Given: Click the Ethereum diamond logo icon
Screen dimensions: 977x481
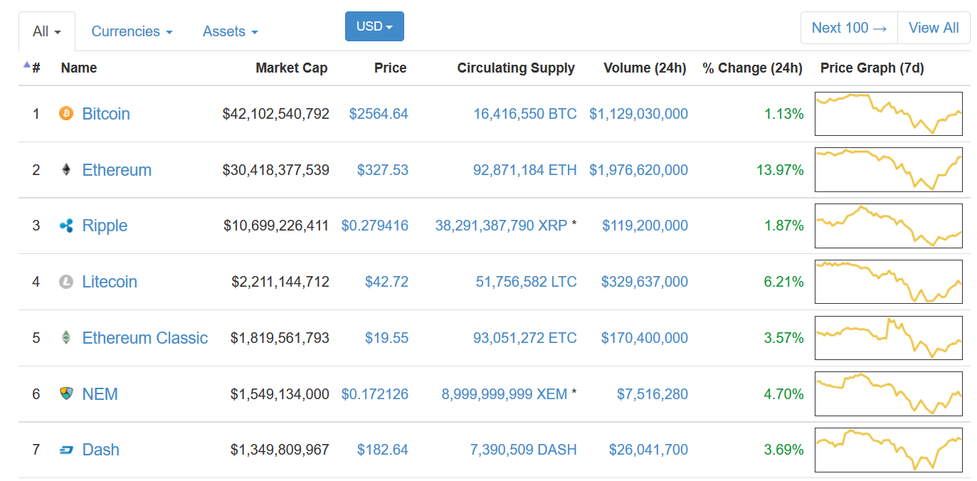Looking at the screenshot, I should [66, 170].
